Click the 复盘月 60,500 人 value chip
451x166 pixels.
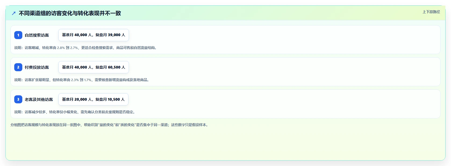tap(94, 67)
